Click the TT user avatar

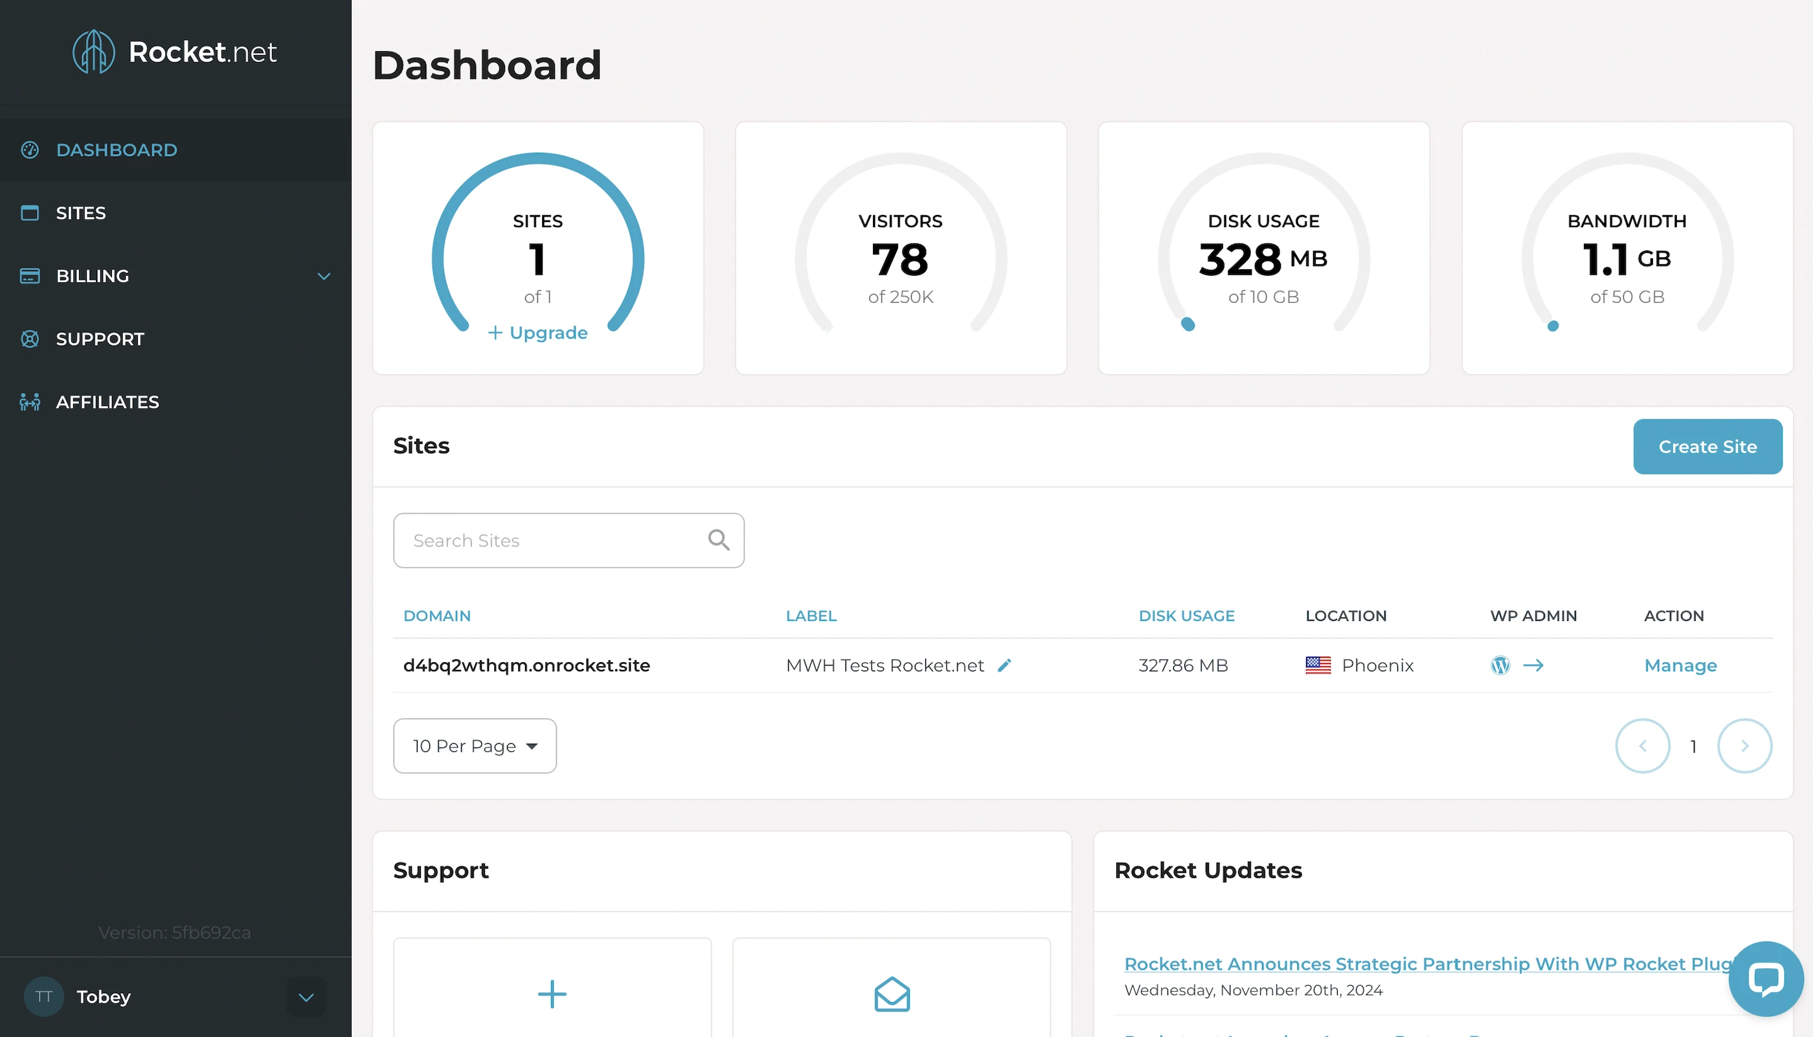tap(43, 996)
